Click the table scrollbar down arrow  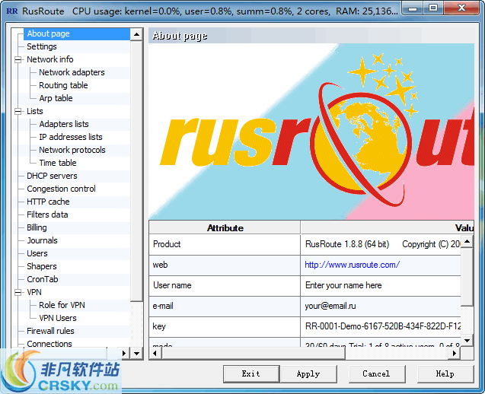(467, 341)
